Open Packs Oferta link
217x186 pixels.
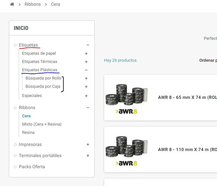(x=32, y=167)
